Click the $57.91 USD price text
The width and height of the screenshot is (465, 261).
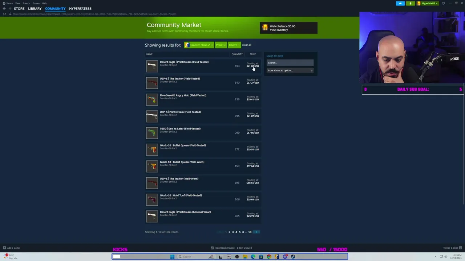point(252,133)
